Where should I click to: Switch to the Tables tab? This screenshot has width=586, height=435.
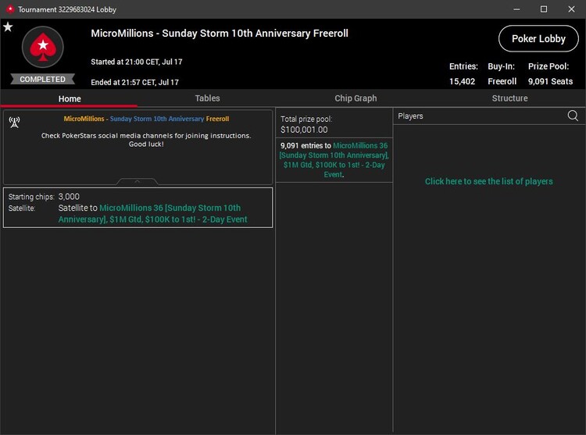pos(207,98)
